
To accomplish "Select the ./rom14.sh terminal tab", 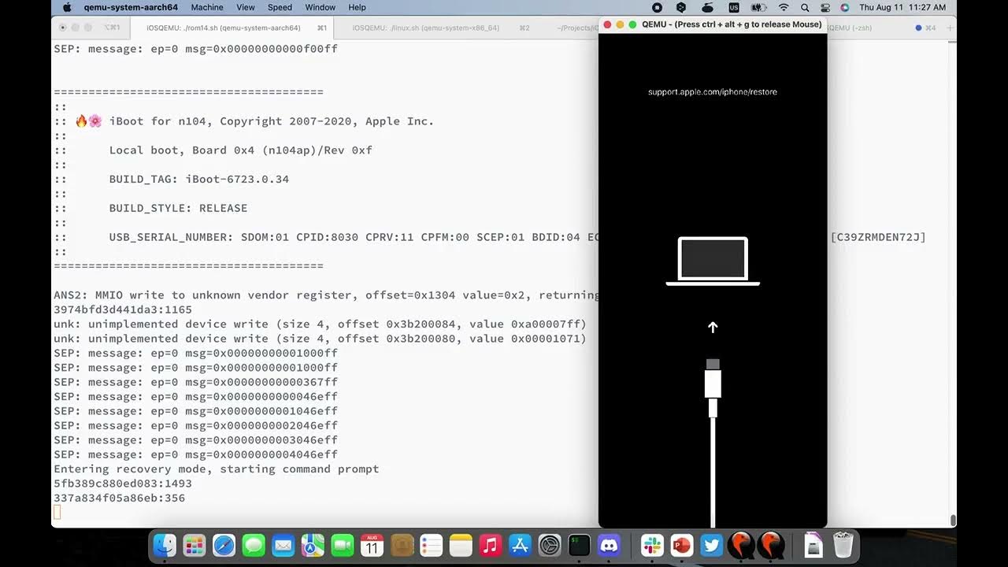I will tap(232, 28).
